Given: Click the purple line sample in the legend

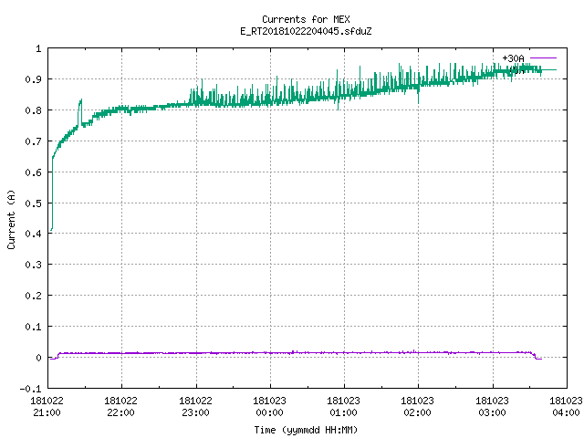Looking at the screenshot, I should pos(543,58).
